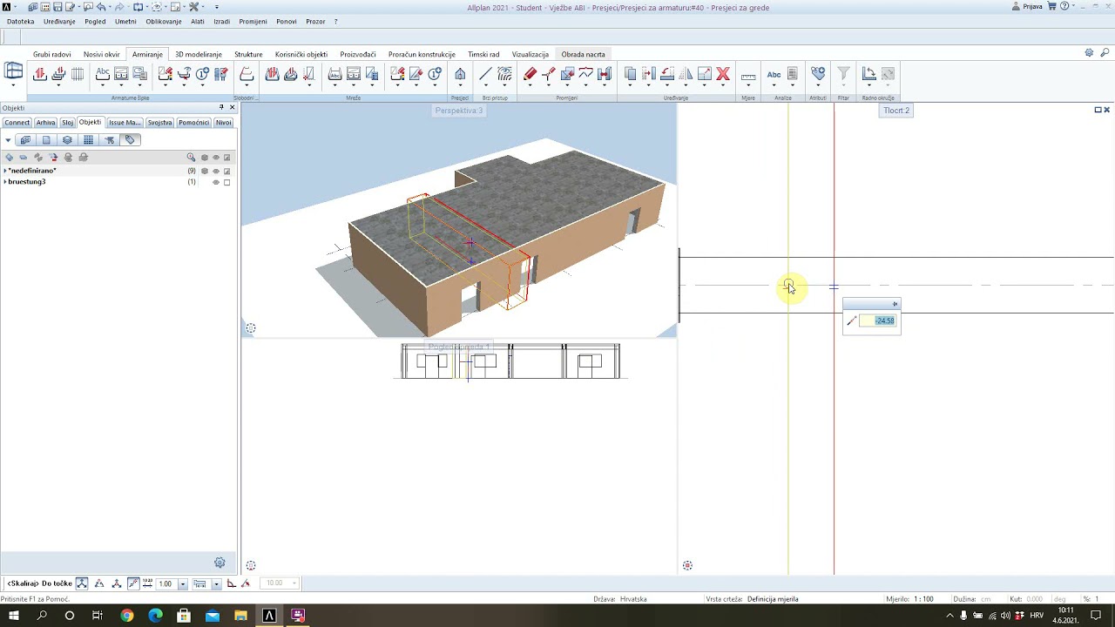Open the 10.00 value dropdown in bottom toolbar
This screenshot has height=627, width=1115.
coord(293,583)
